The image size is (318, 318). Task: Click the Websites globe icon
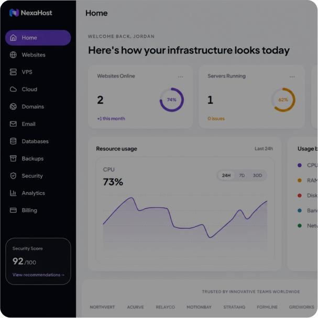click(x=13, y=55)
